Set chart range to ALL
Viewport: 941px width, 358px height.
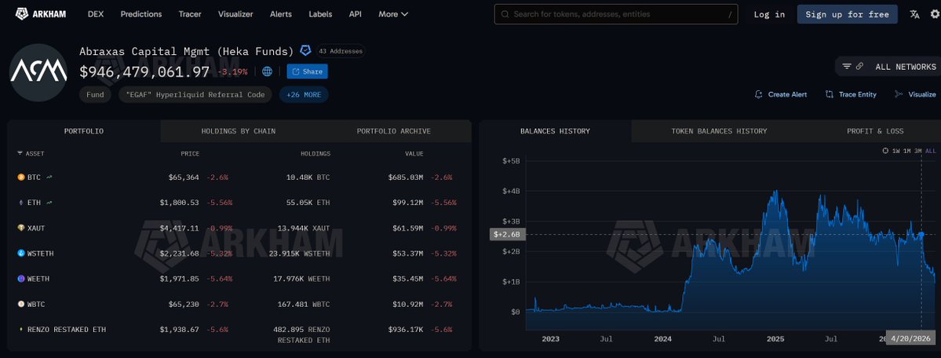click(x=930, y=150)
